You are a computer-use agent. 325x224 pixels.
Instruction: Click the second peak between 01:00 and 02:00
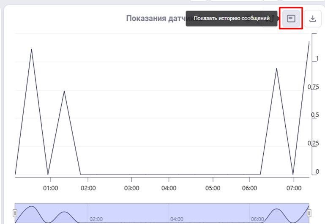64,91
